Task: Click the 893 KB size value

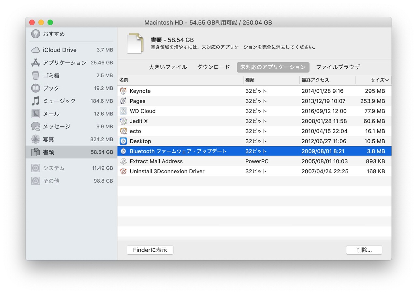Action: click(375, 161)
